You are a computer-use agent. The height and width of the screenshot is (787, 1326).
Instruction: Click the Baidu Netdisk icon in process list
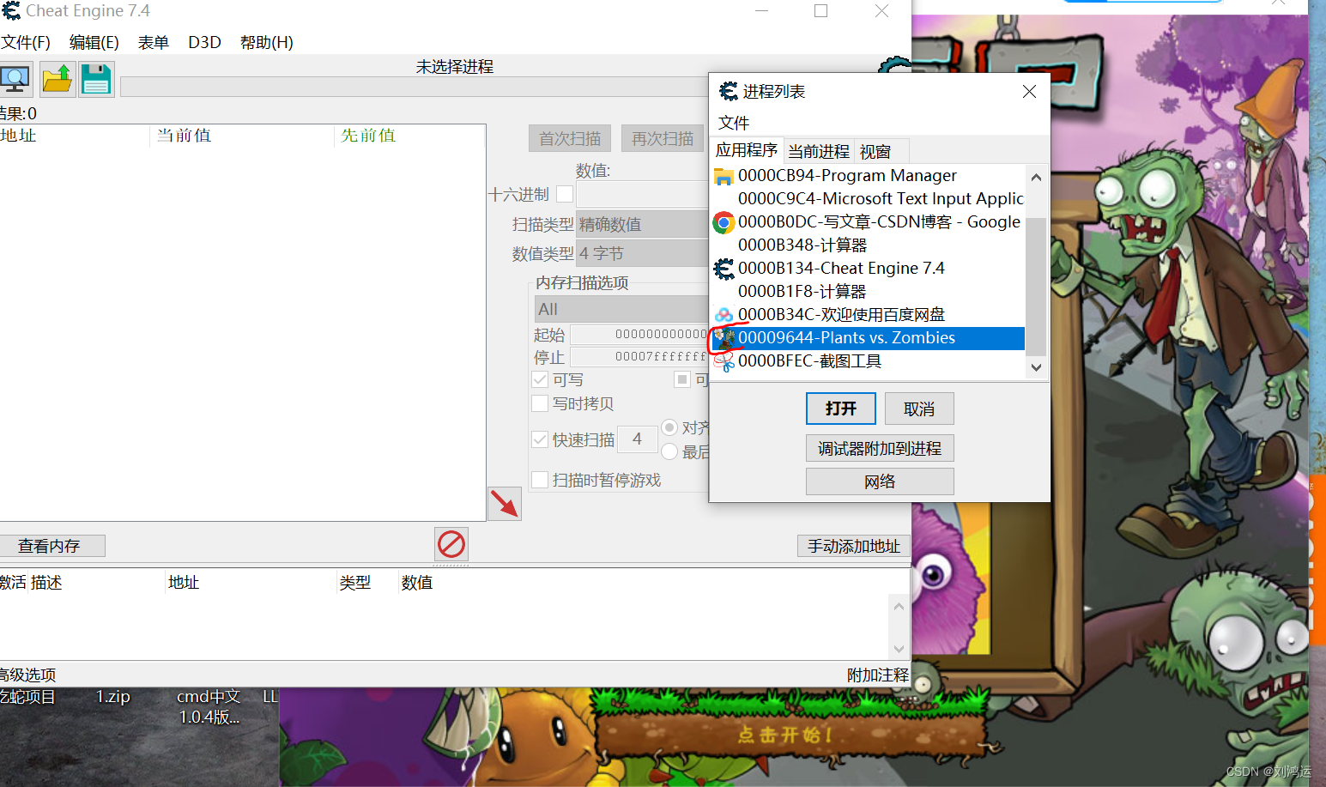(724, 315)
